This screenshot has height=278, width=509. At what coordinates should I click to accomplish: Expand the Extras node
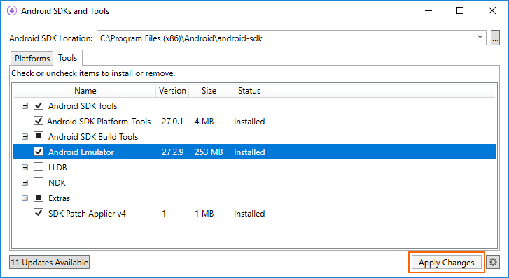(25, 198)
